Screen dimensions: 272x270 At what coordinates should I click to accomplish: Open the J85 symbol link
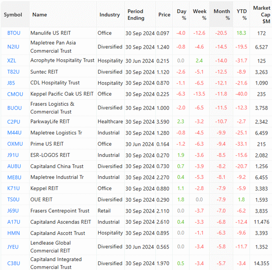click(11, 83)
